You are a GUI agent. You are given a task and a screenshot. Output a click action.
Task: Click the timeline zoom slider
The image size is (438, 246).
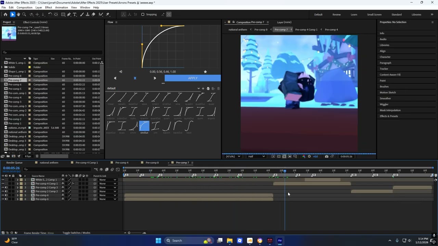[134, 233]
